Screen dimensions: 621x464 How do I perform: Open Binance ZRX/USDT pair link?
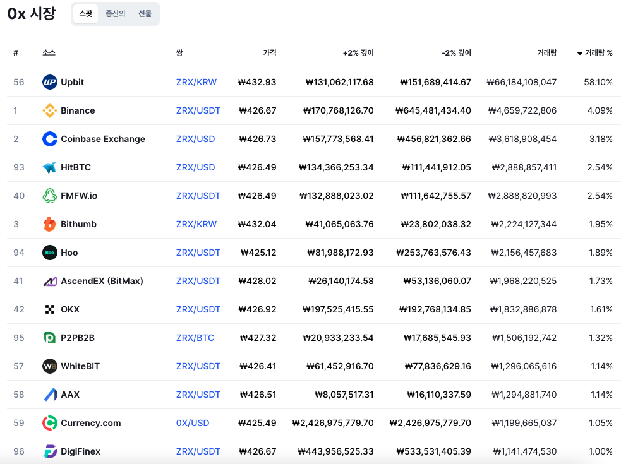(x=198, y=110)
